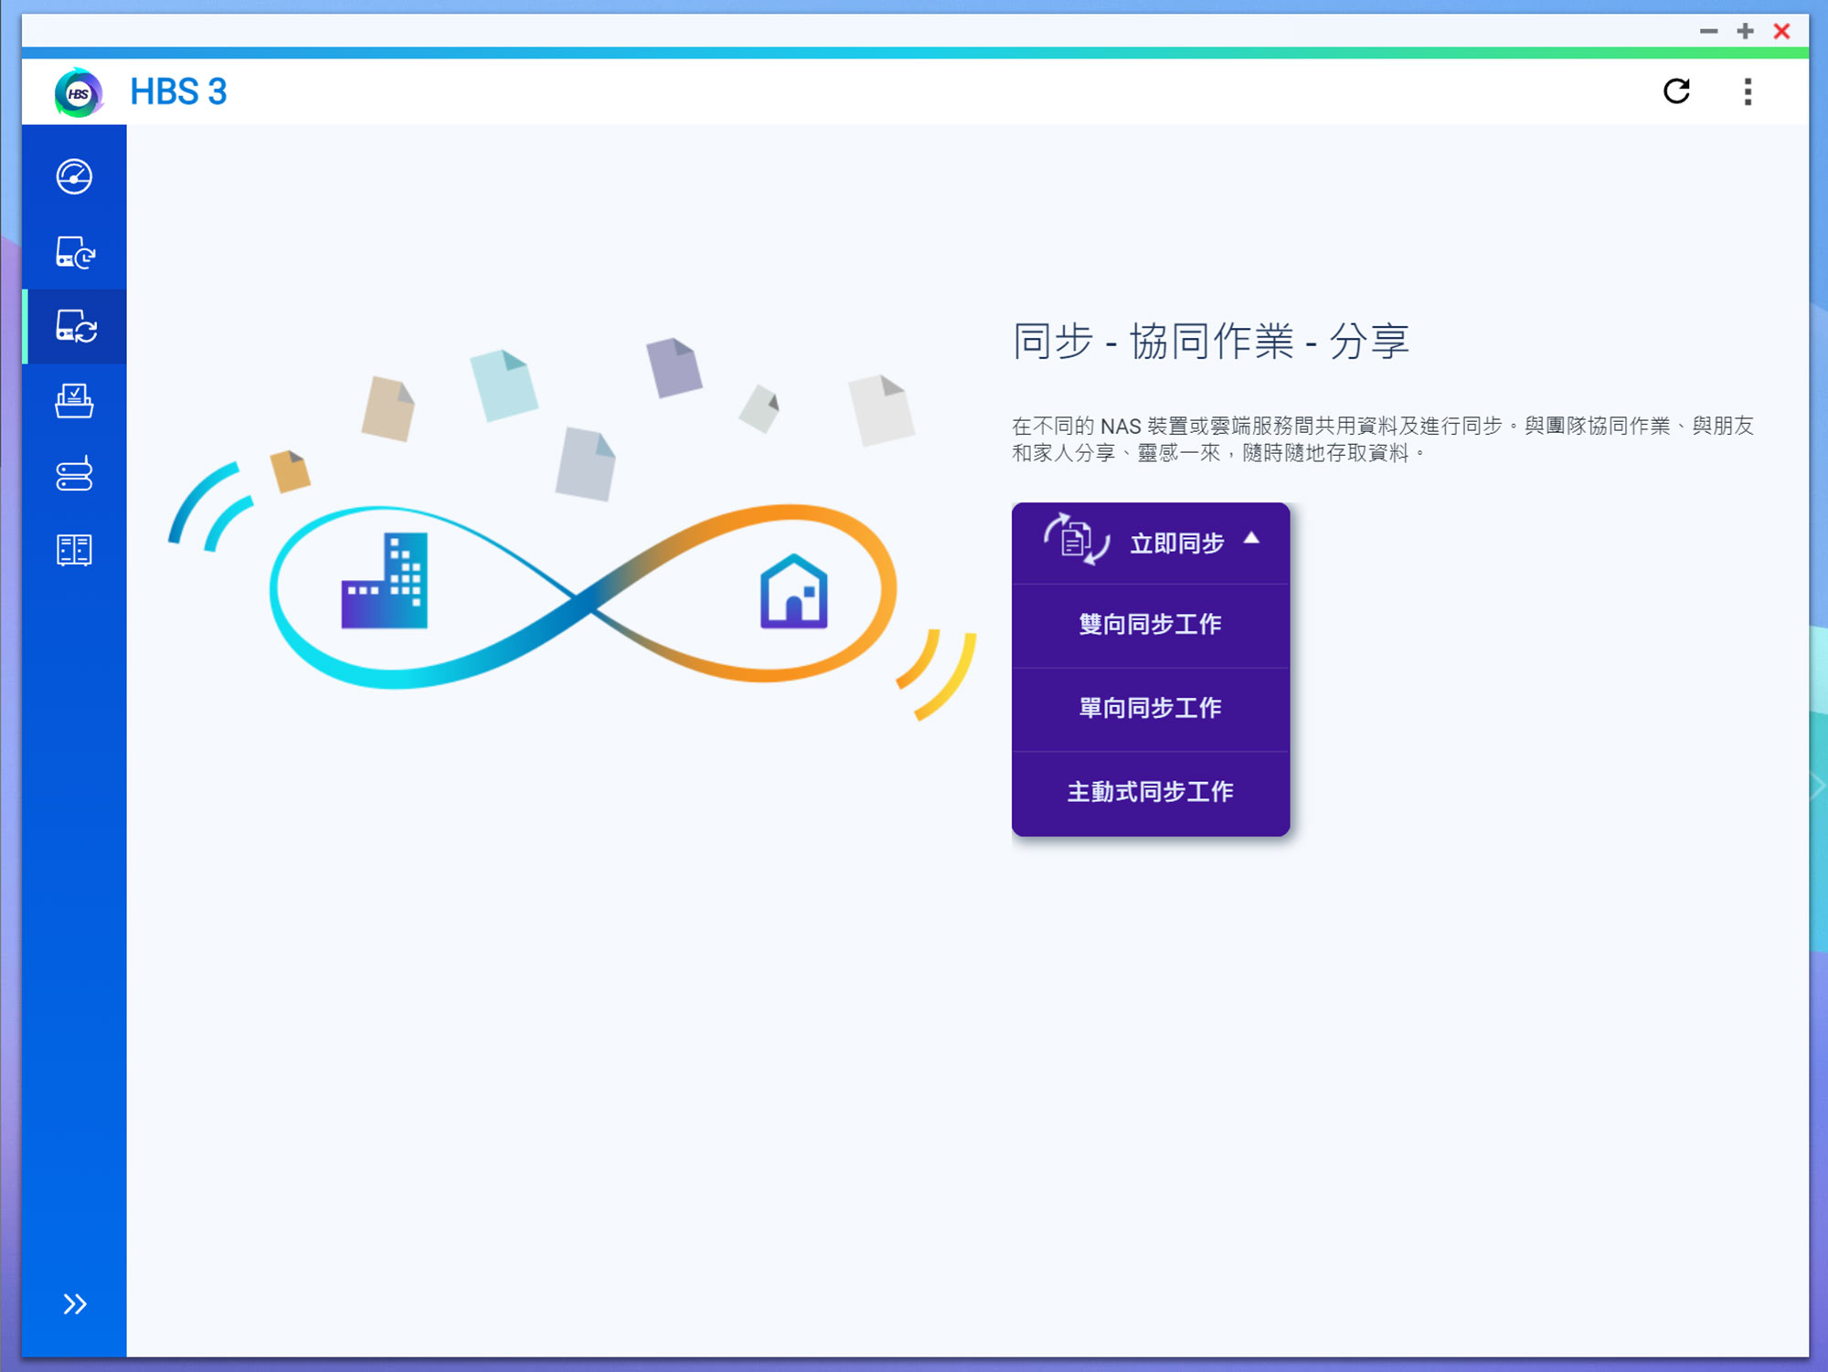Select 單向同步工作 menu item
Screen dimensions: 1828x1372
[x=1151, y=709]
